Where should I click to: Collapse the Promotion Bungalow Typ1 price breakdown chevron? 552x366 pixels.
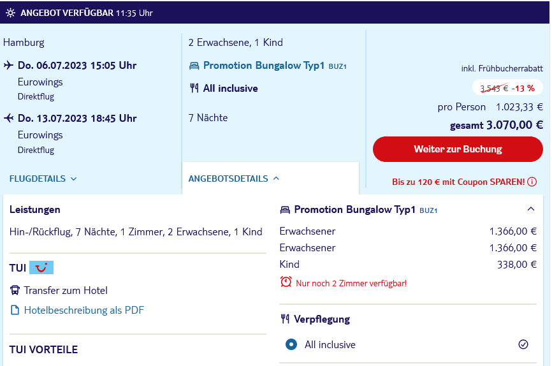pyautogui.click(x=531, y=209)
